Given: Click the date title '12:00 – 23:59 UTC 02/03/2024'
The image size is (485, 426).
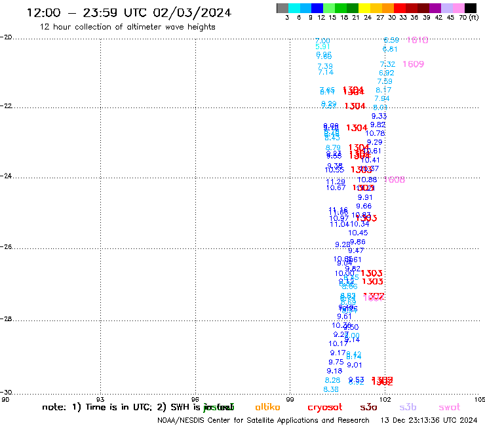Looking at the screenshot, I should pyautogui.click(x=129, y=12).
